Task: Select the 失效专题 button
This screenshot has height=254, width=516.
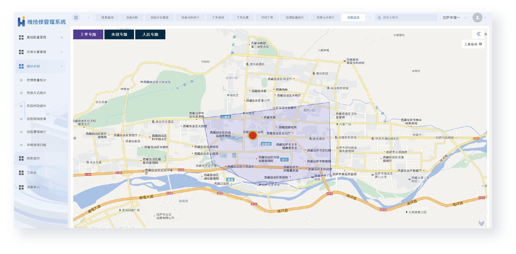Action: 119,34
